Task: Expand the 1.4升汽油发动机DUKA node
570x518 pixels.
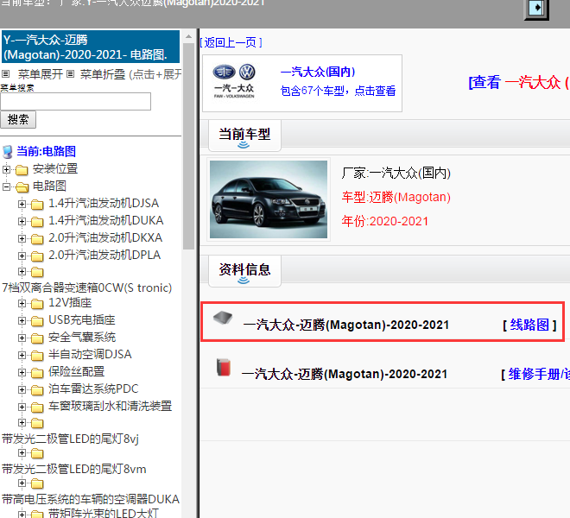Action: (22, 221)
